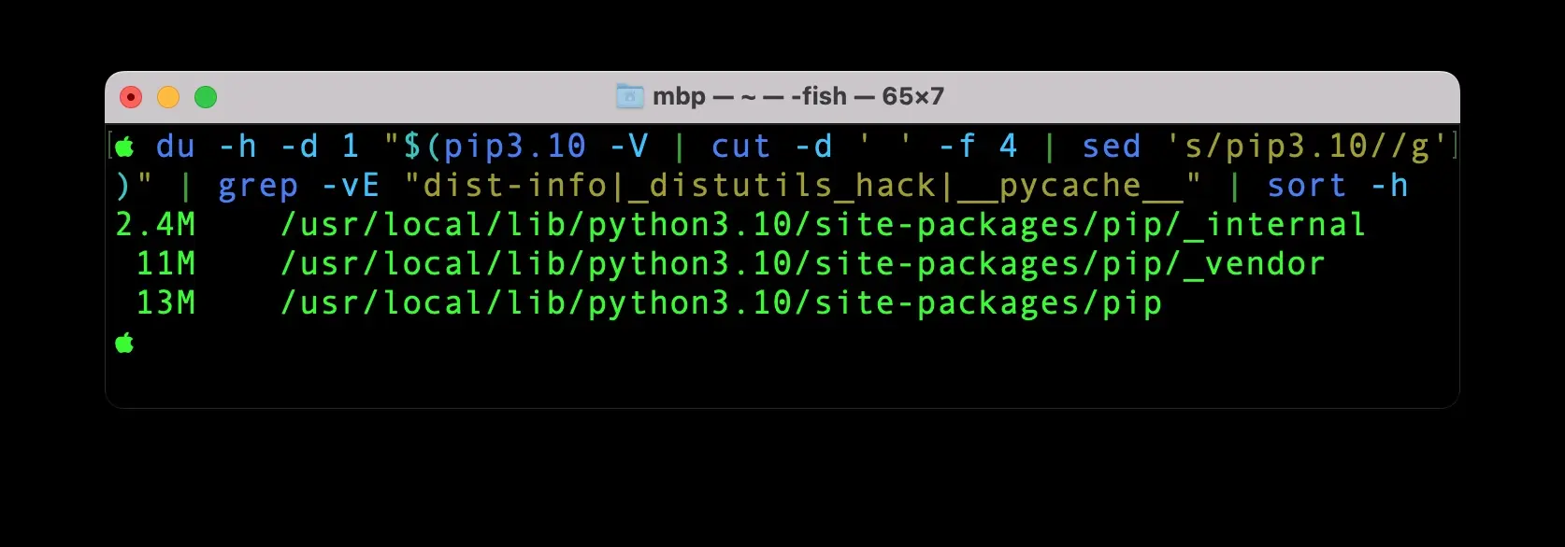Click the 11M size value

(165, 264)
